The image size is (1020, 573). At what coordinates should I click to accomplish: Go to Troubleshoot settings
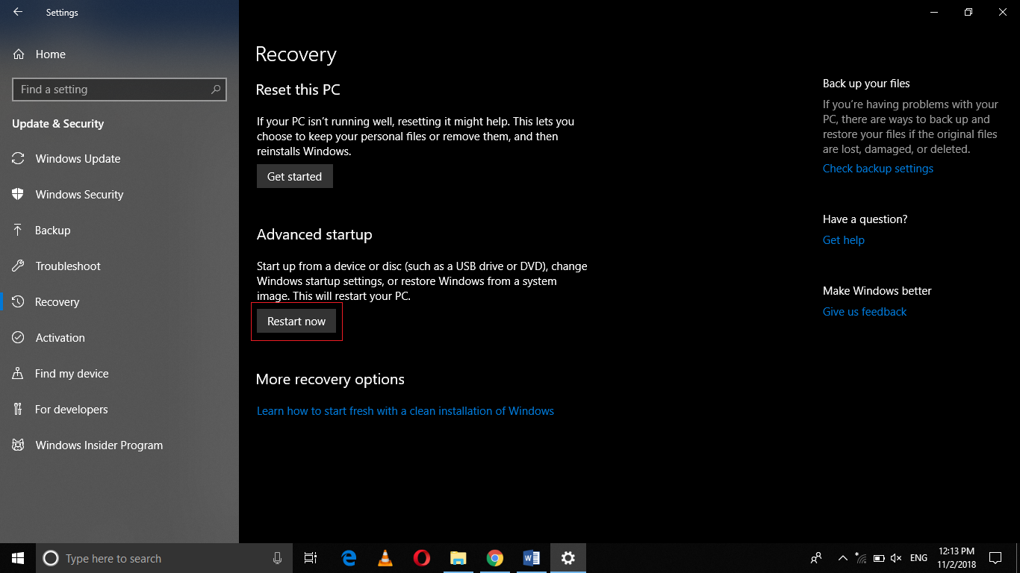coord(119,266)
